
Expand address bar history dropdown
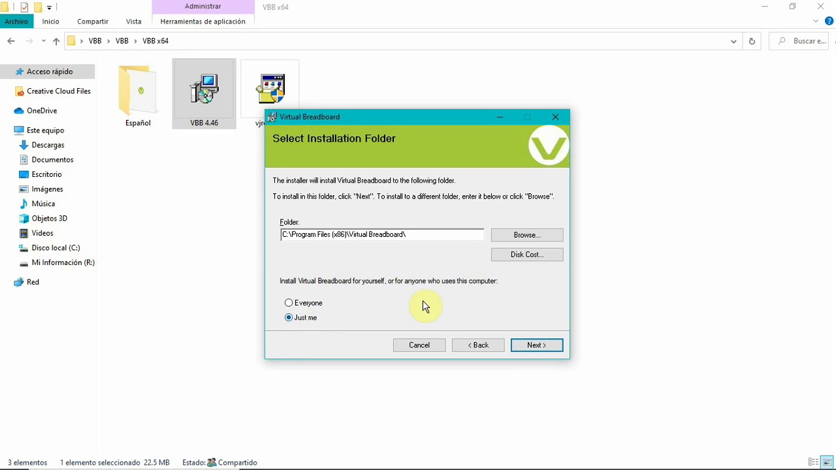click(733, 41)
